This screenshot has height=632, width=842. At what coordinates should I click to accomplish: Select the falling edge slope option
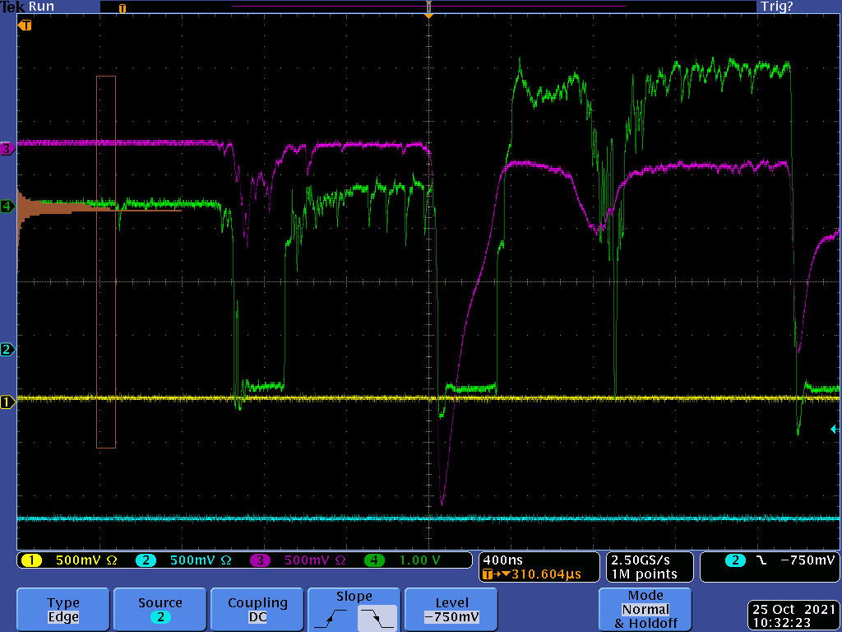coord(377,617)
